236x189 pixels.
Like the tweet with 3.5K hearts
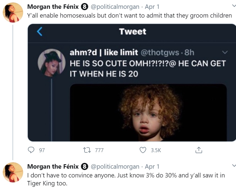[143, 150]
